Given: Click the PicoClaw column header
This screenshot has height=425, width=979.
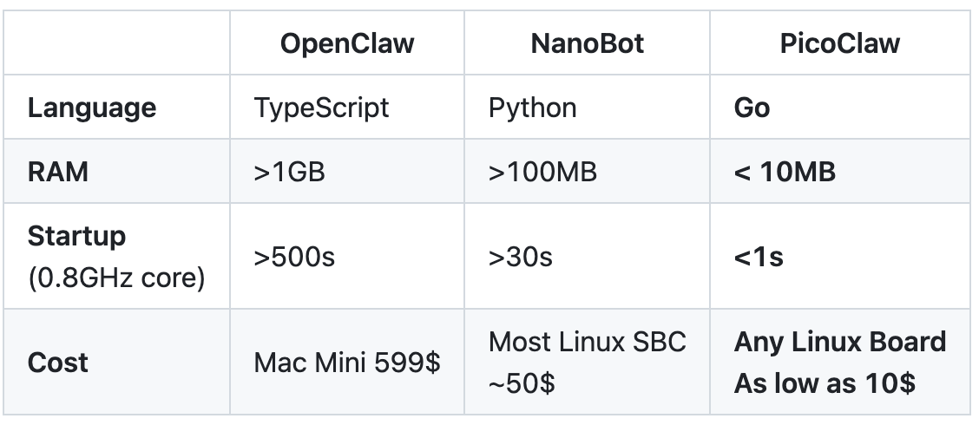Looking at the screenshot, I should tap(839, 42).
